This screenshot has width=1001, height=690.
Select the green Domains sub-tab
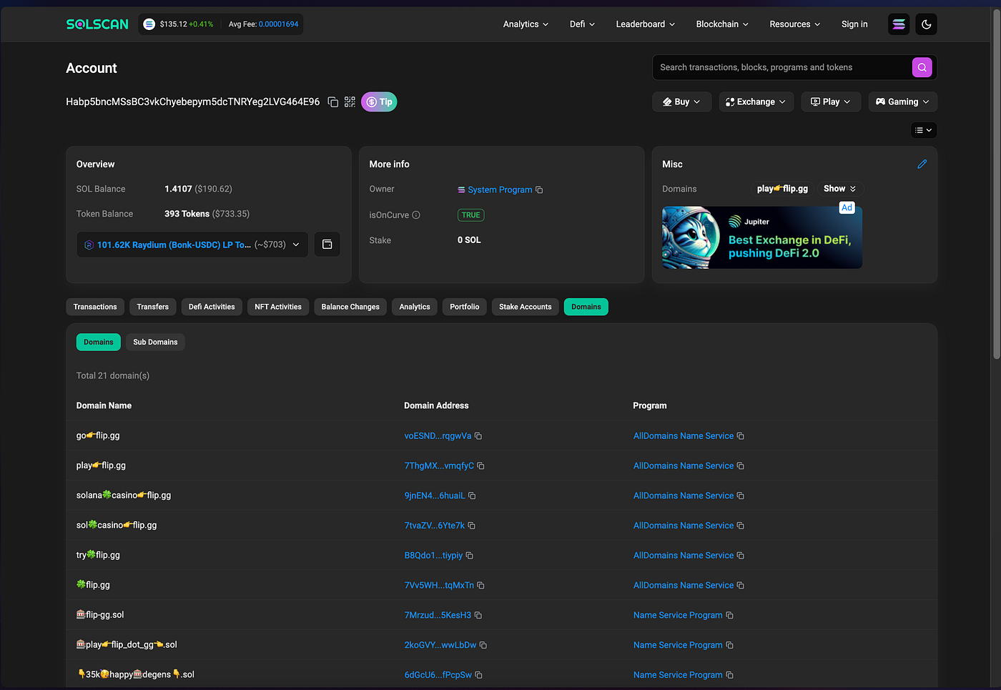coord(99,342)
